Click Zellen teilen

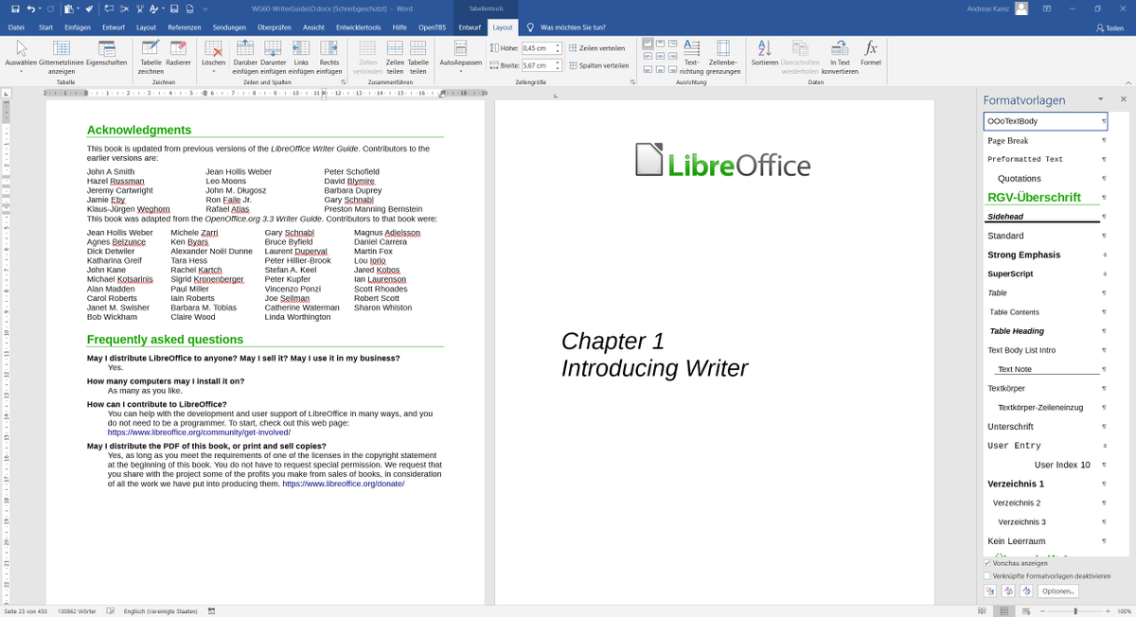395,57
